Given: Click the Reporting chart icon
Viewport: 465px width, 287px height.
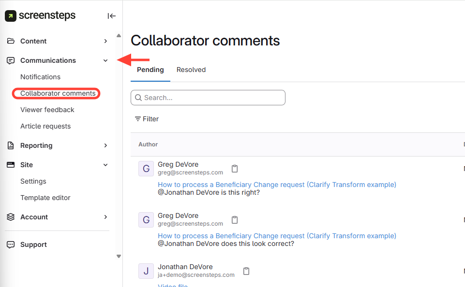Looking at the screenshot, I should click(x=11, y=145).
